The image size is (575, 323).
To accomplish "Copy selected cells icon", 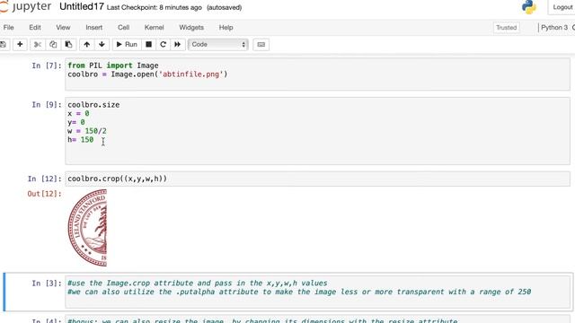I will [x=53, y=44].
